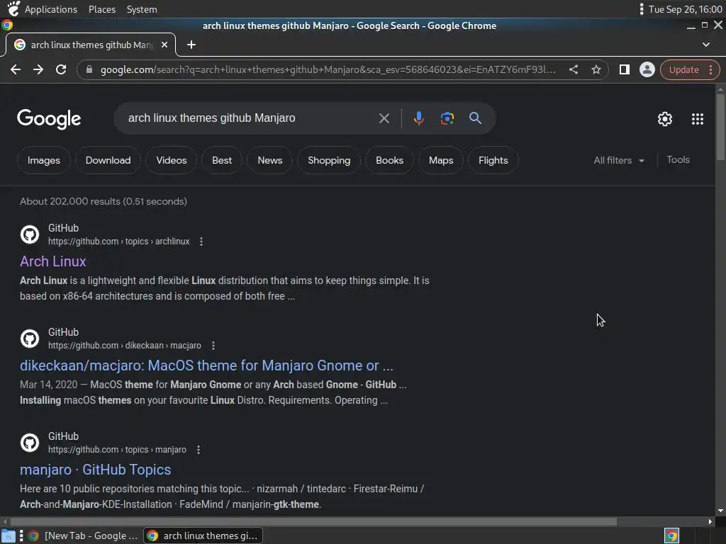The height and width of the screenshot is (544, 726).
Task: Open dikeckaan/macjaro result link
Action: click(206, 365)
